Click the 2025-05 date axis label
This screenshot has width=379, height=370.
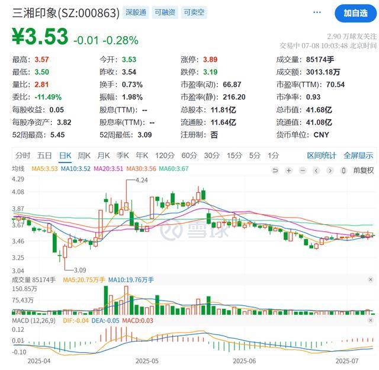pyautogui.click(x=147, y=361)
